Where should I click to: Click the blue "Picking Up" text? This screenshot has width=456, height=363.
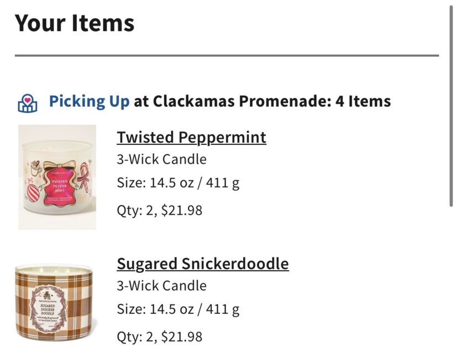point(89,102)
